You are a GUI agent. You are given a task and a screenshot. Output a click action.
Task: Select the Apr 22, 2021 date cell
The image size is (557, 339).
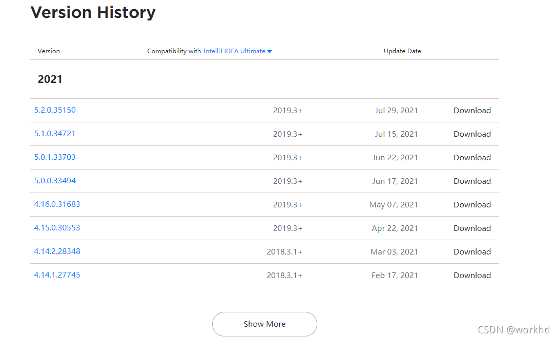[395, 228]
